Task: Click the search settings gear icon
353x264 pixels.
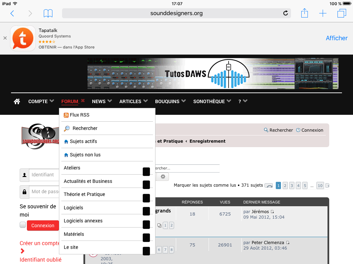Action: [x=163, y=177]
